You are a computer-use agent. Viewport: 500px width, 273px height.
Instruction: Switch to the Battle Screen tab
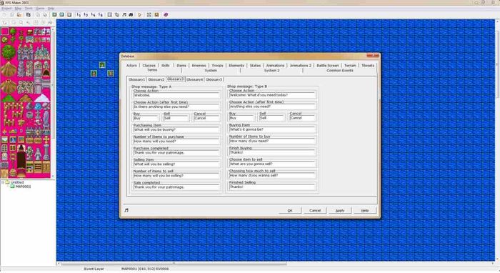[327, 65]
